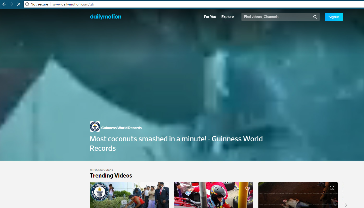Click the magnifier icon in the search box
The image size is (364, 208).
click(315, 17)
